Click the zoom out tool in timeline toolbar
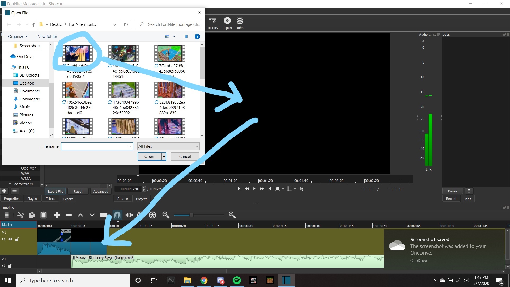This screenshot has width=510, height=287. [166, 215]
